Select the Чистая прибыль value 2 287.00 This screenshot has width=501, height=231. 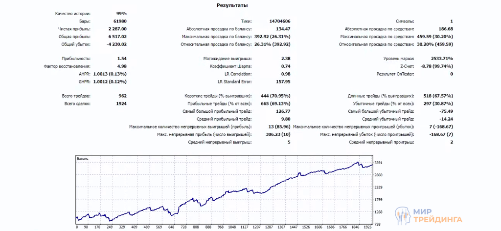coord(117,29)
